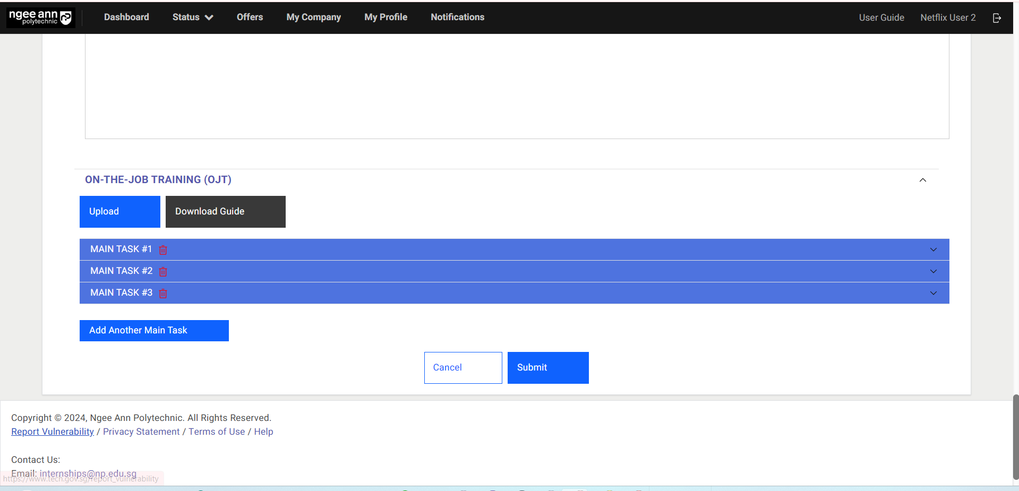Open the Offers menu item
The height and width of the screenshot is (491, 1019).
250,18
